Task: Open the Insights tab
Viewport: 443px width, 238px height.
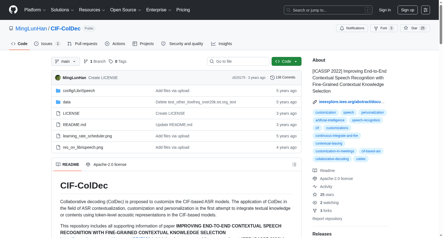Action: 221,44
